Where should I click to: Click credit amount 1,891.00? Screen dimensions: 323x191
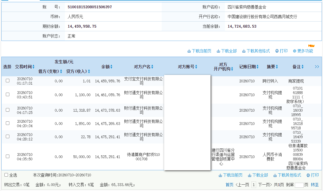83,124
